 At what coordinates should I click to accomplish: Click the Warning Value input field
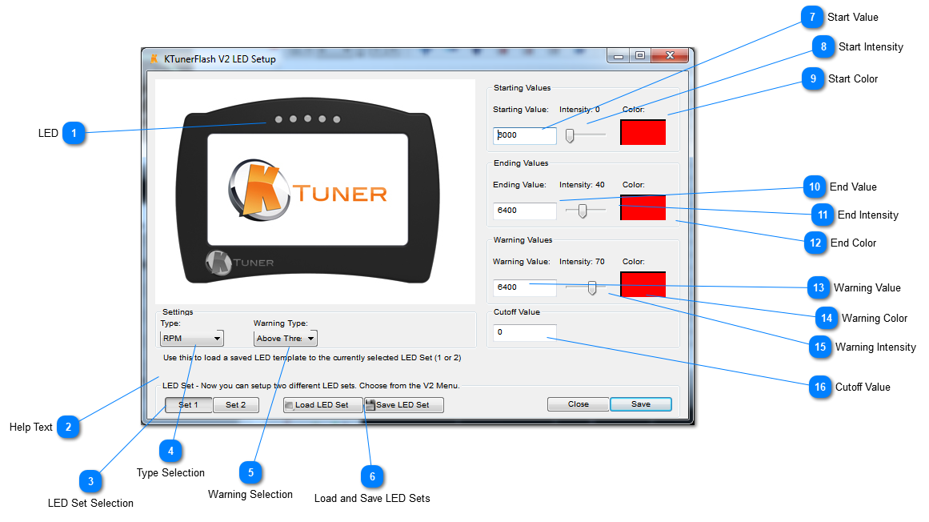pos(525,287)
